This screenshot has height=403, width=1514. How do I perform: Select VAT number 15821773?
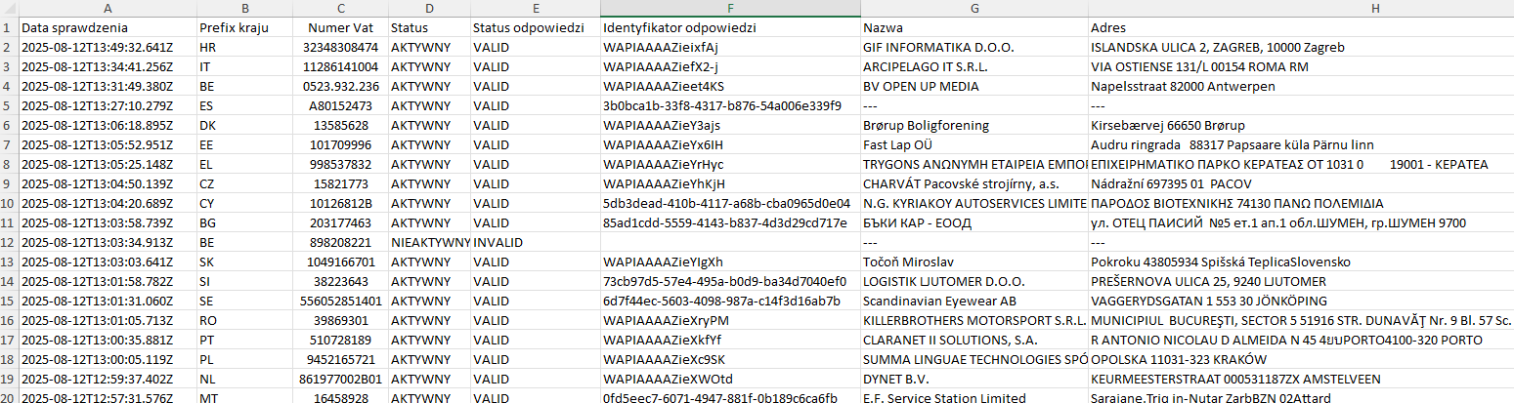pos(340,183)
